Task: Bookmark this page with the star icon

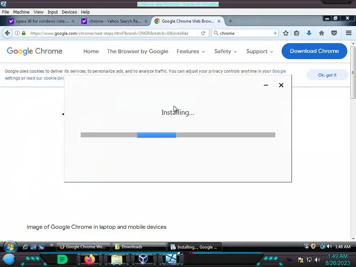Action: [286, 33]
